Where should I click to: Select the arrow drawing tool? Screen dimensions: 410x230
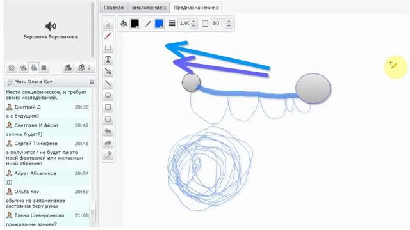[x=108, y=72]
